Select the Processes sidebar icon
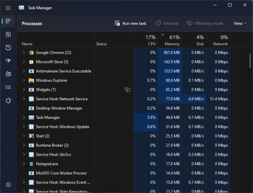Screen dimensions: 253x193 click(x=8, y=21)
